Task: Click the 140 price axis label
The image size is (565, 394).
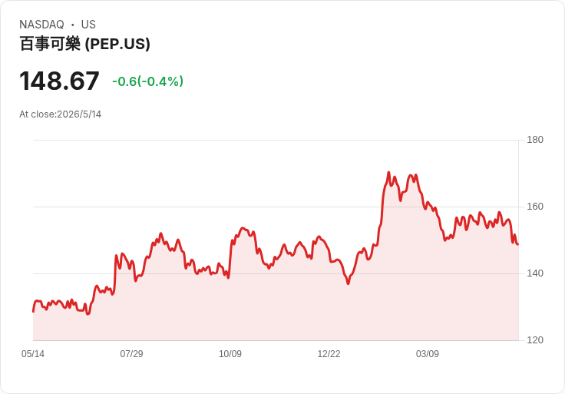Action: pos(535,273)
